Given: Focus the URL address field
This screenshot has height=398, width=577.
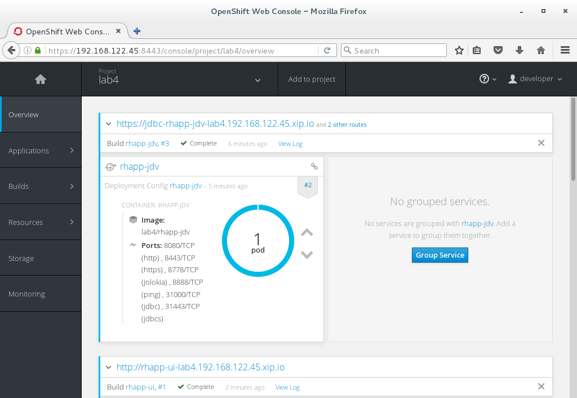Looking at the screenshot, I should pyautogui.click(x=182, y=50).
